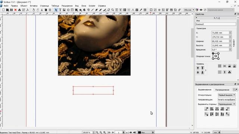Go to the next page arrow
The height and width of the screenshot is (134, 239).
tap(131, 133)
